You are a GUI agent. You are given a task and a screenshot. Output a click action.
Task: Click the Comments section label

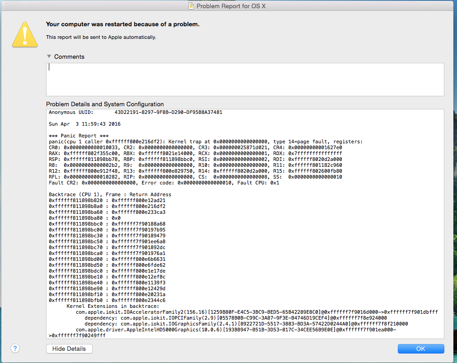69,57
